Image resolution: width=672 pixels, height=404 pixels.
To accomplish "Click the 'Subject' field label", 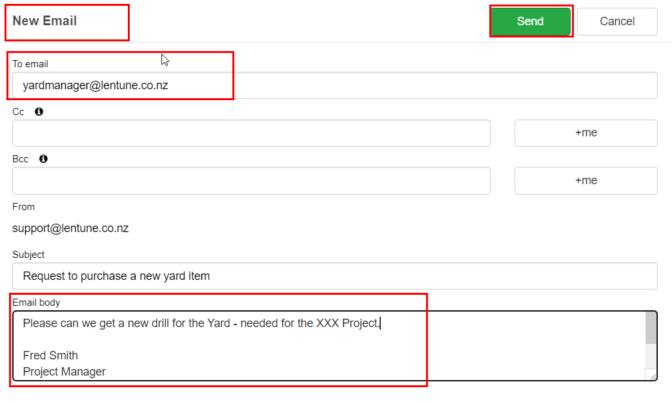I will point(28,255).
